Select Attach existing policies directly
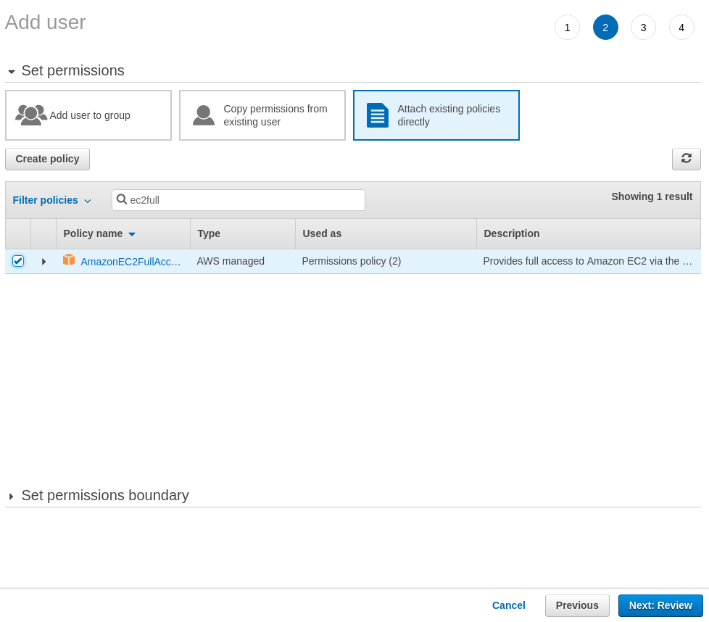The width and height of the screenshot is (709, 622). point(436,115)
